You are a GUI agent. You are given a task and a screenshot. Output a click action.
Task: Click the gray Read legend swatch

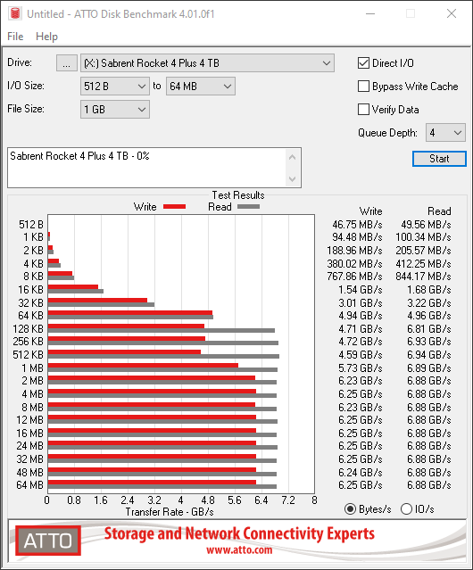[248, 206]
